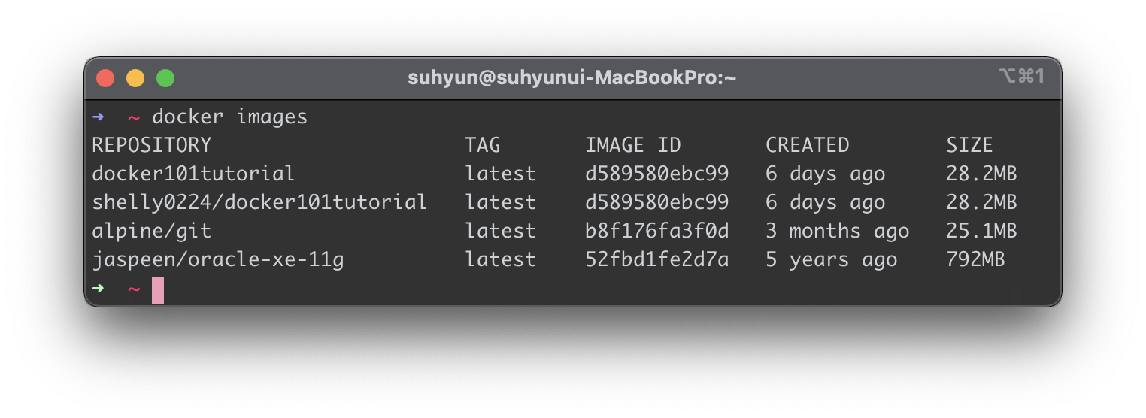Click image ID 52fbd1fe2d7a

pos(657,259)
